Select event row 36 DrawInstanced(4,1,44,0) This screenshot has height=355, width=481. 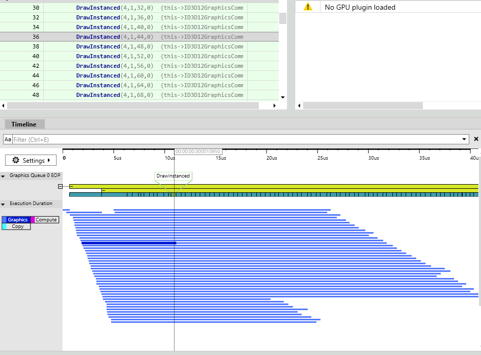[x=139, y=37]
